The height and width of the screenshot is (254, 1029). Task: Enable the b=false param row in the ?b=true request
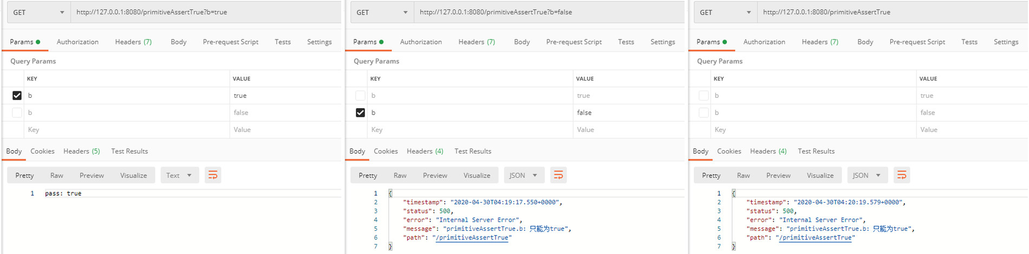(17, 112)
